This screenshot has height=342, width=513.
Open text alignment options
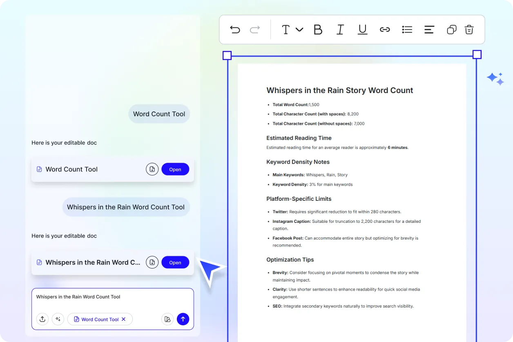click(429, 29)
